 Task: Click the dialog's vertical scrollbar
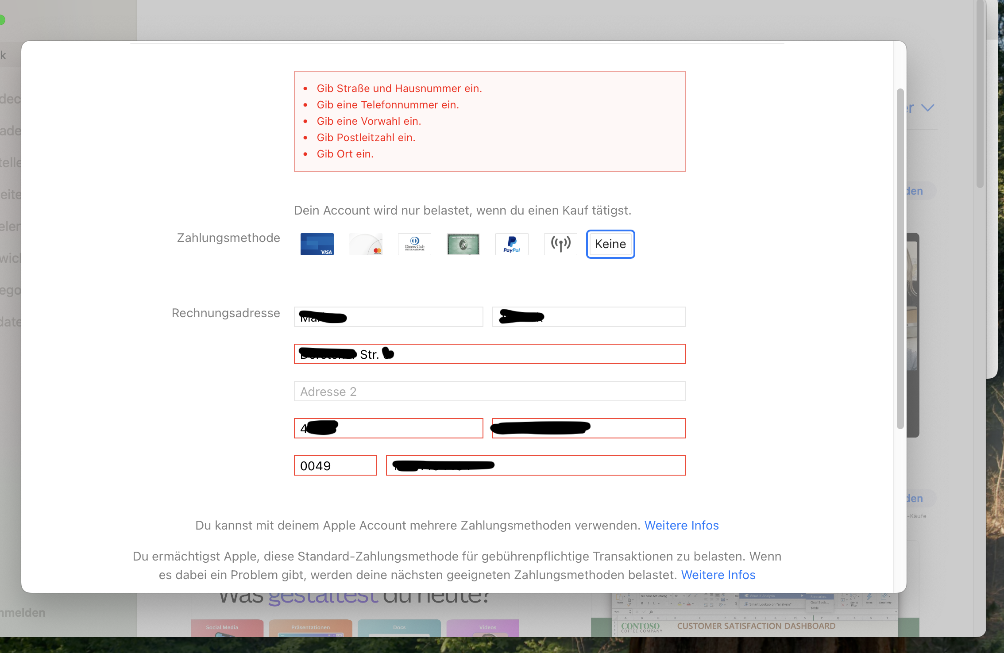point(900,259)
